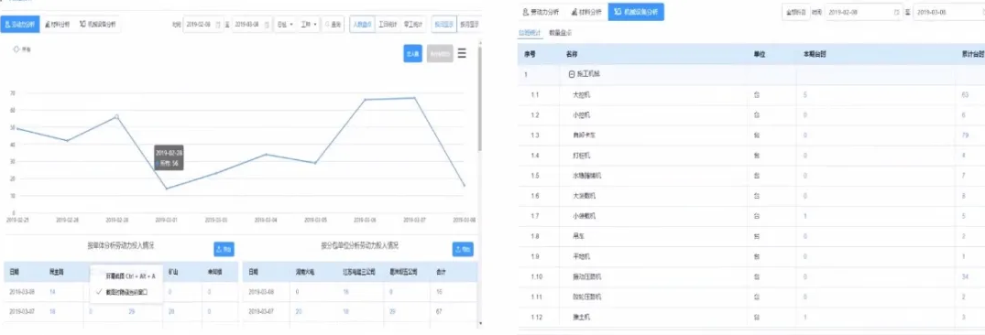
Task: Click cumulative value 79 in row 1.3
Action: point(965,135)
